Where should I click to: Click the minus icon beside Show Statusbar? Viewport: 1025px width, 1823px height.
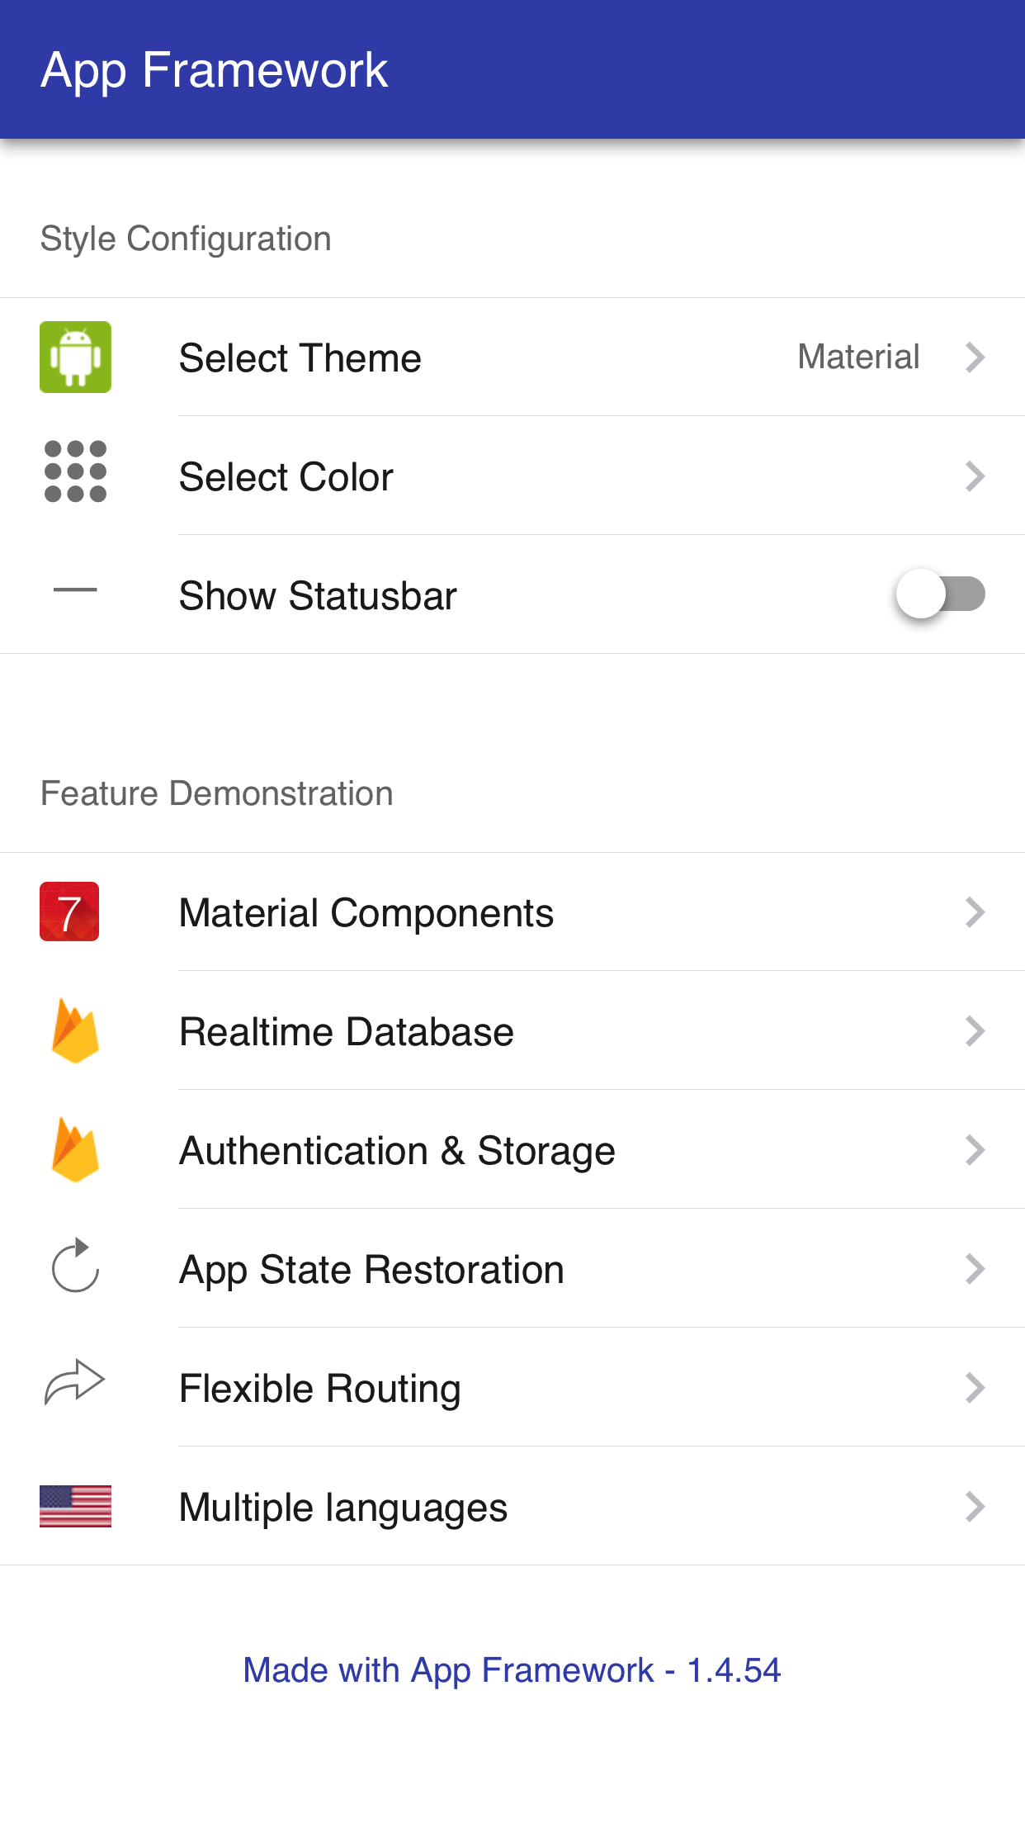tap(75, 590)
